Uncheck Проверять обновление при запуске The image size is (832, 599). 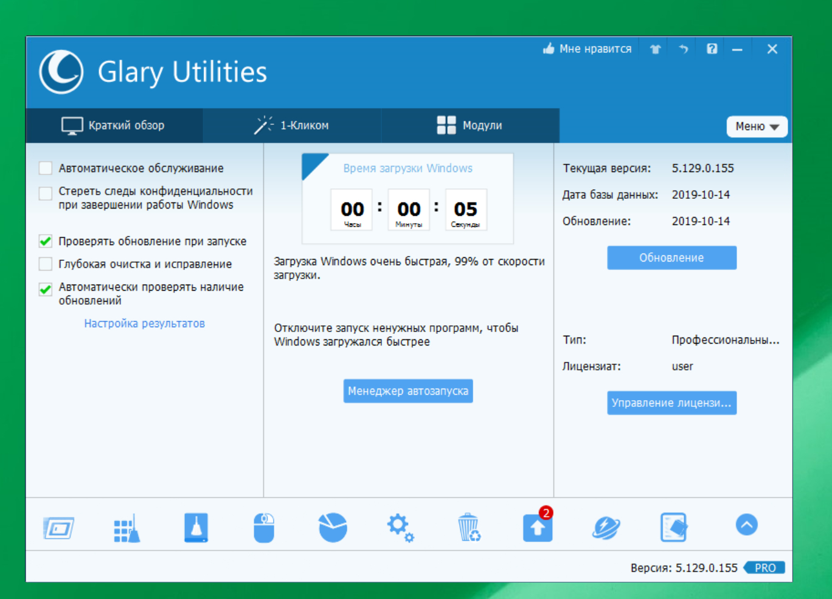tap(46, 241)
